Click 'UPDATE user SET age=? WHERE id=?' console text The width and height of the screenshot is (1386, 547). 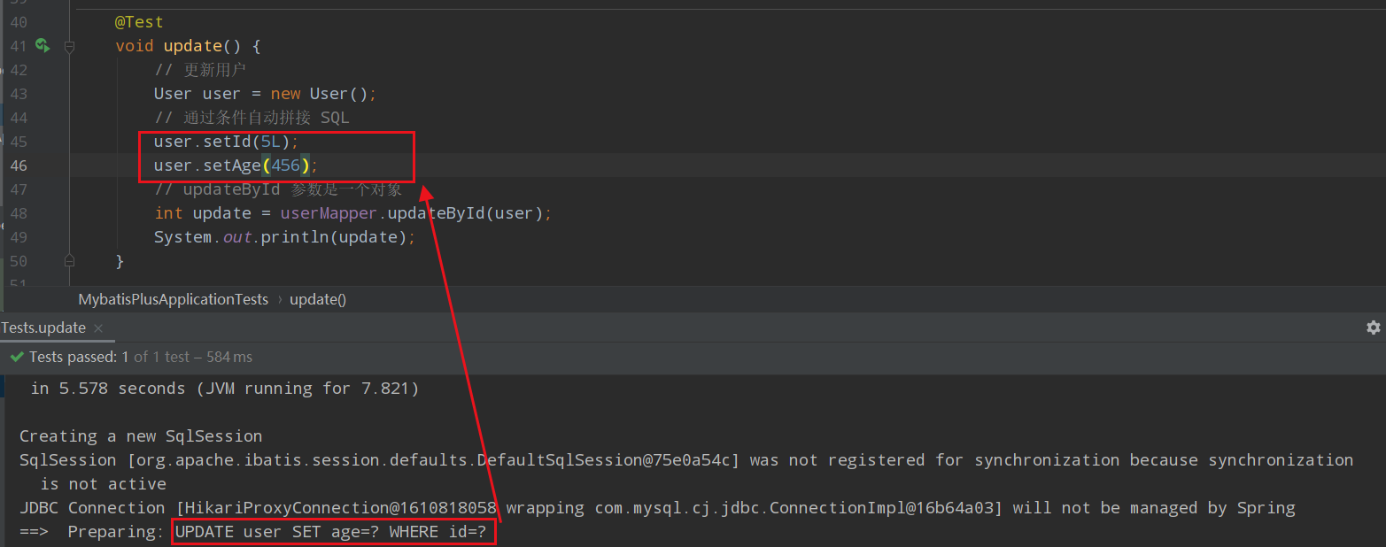[x=330, y=532]
